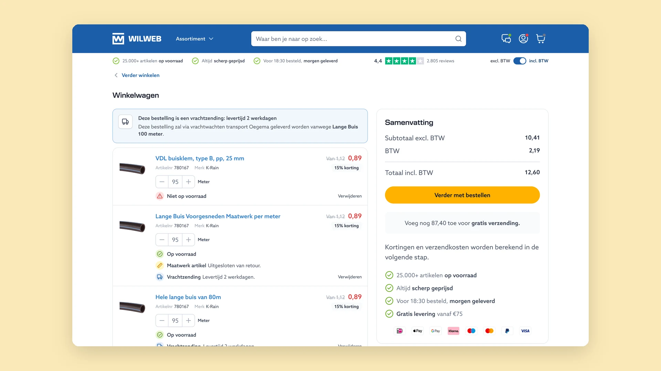The image size is (661, 371).
Task: Click quantity field 95 of VDL buisklem
Action: tap(175, 182)
